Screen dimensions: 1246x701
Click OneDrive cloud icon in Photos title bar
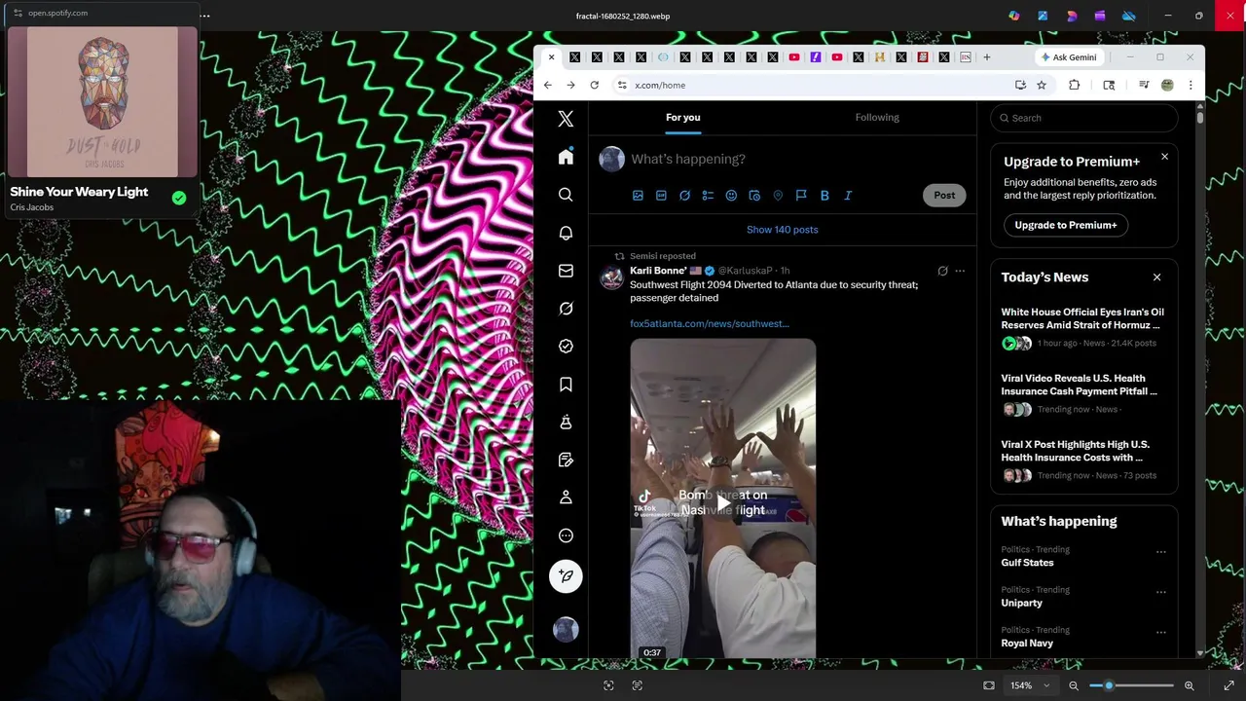(x=1129, y=16)
